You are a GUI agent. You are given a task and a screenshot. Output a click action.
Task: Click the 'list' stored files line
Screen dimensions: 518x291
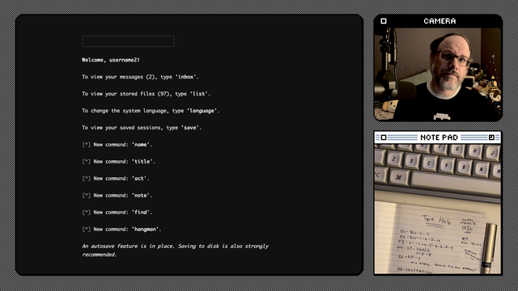coord(146,94)
